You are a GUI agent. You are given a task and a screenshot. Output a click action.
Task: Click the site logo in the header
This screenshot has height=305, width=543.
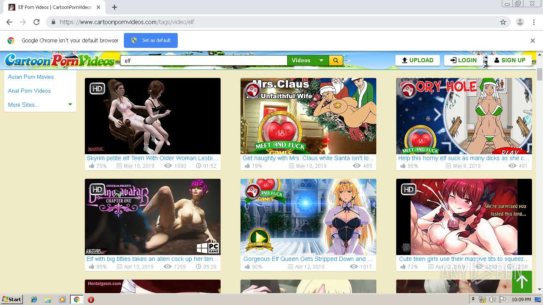[60, 61]
